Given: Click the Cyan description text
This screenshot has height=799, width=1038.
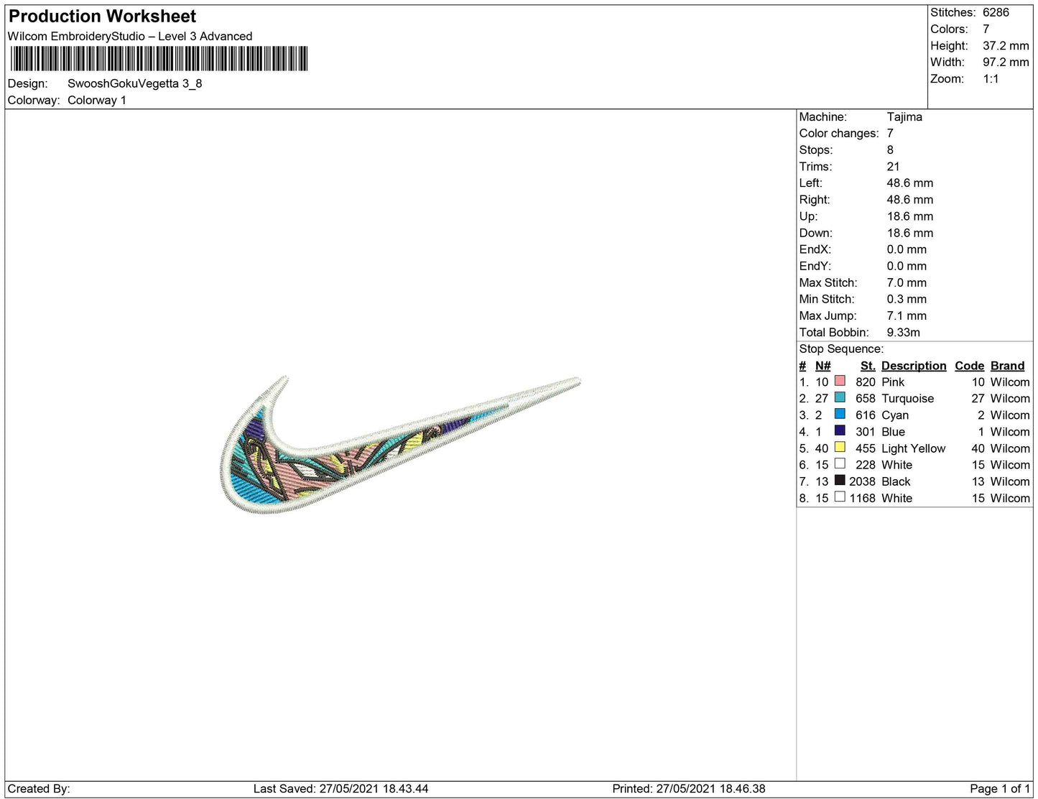Looking at the screenshot, I should [895, 415].
